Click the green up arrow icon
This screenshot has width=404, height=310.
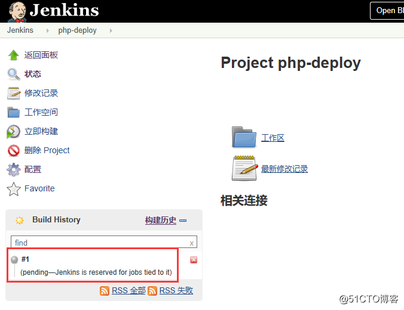click(x=13, y=55)
